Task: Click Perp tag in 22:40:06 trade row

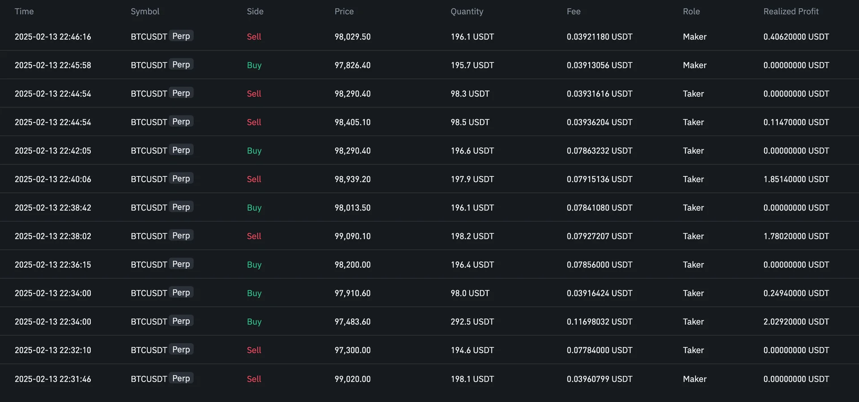Action: pos(181,179)
